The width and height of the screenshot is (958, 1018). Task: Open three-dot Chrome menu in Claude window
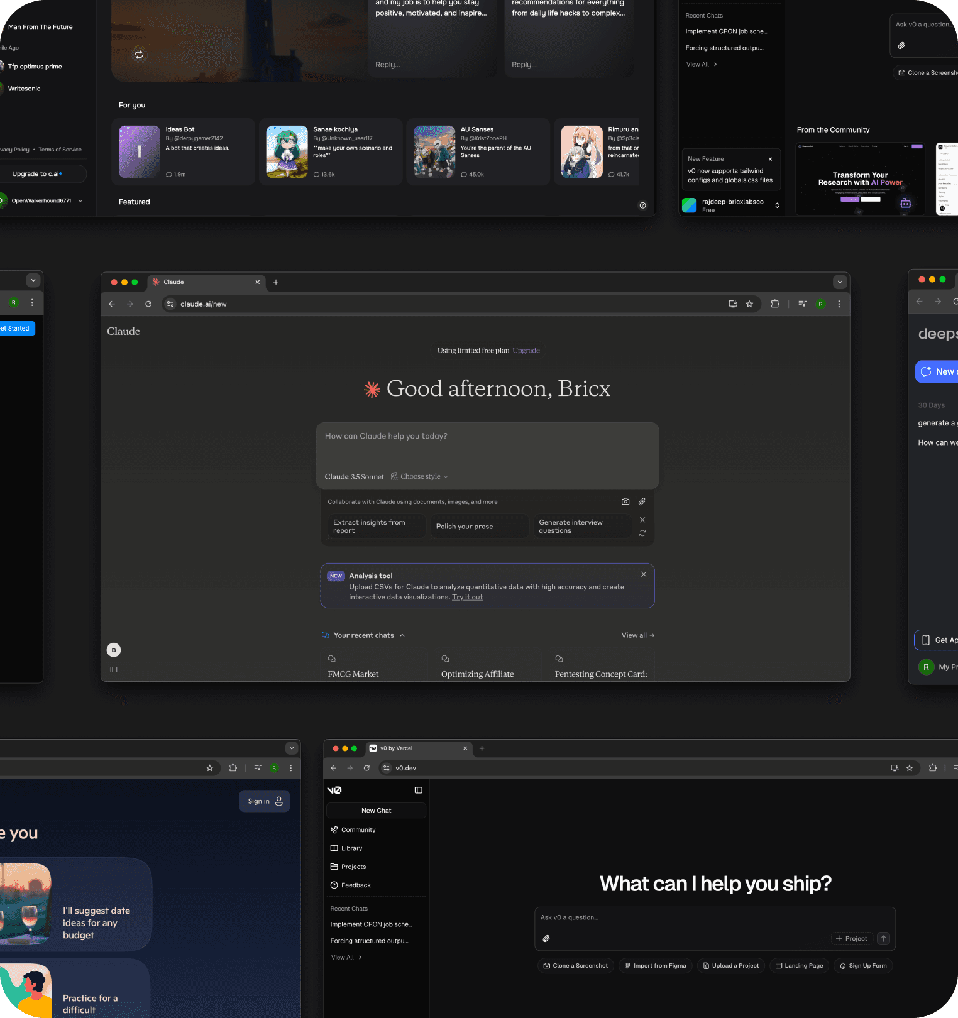[x=839, y=304]
